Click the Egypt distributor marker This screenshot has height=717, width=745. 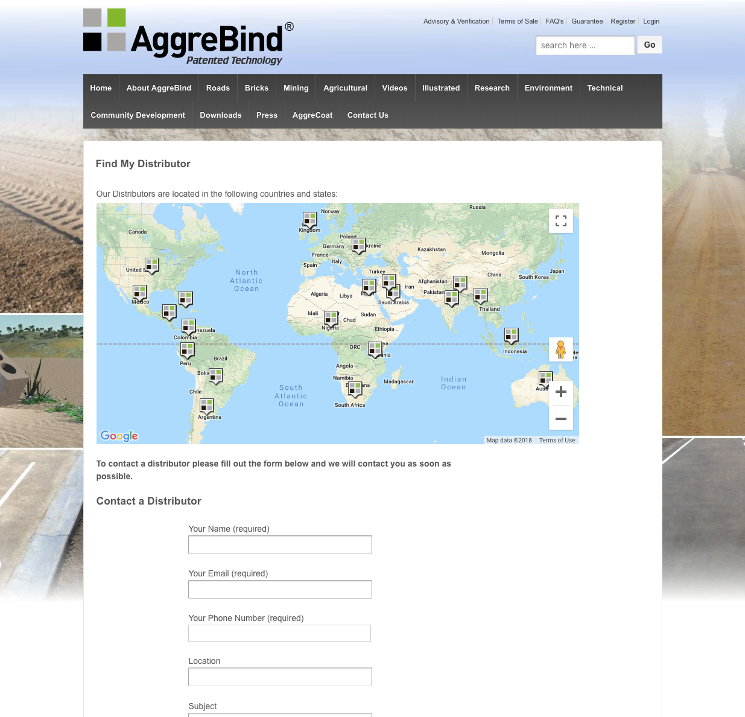tap(369, 287)
